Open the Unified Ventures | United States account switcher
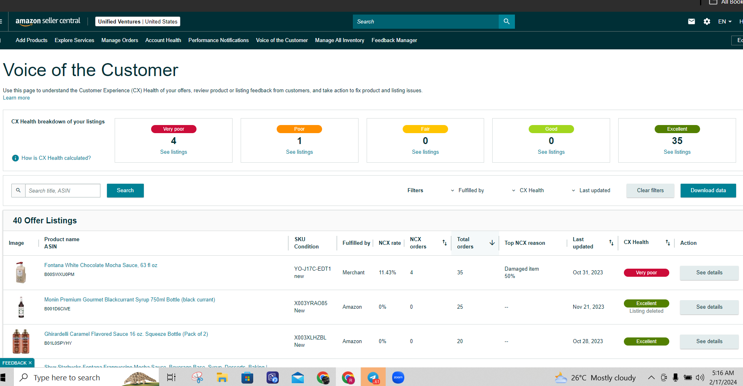 click(138, 21)
